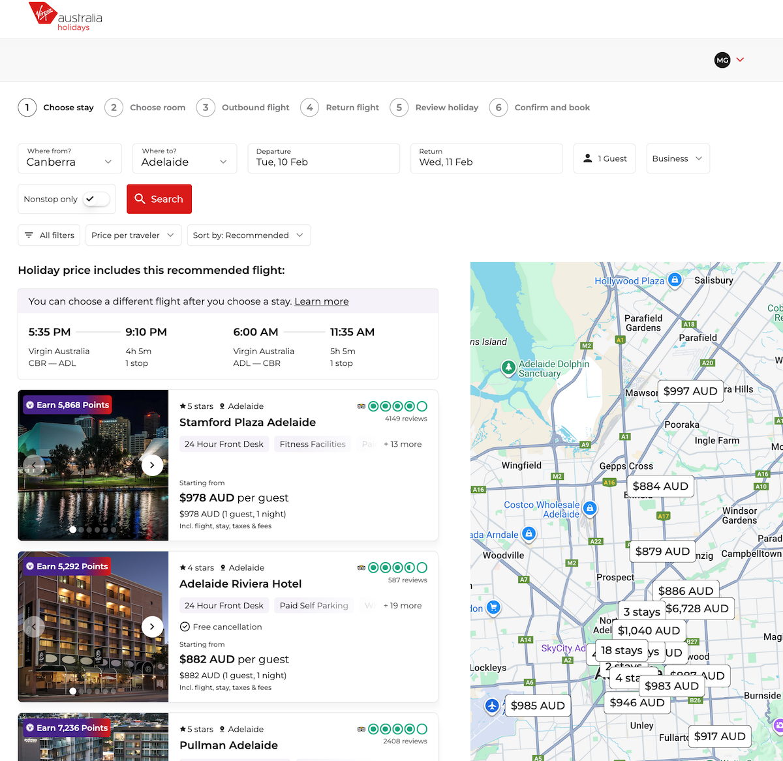This screenshot has height=761, width=783.
Task: Select step 3 Outbound flight circle
Action: pyautogui.click(x=206, y=107)
